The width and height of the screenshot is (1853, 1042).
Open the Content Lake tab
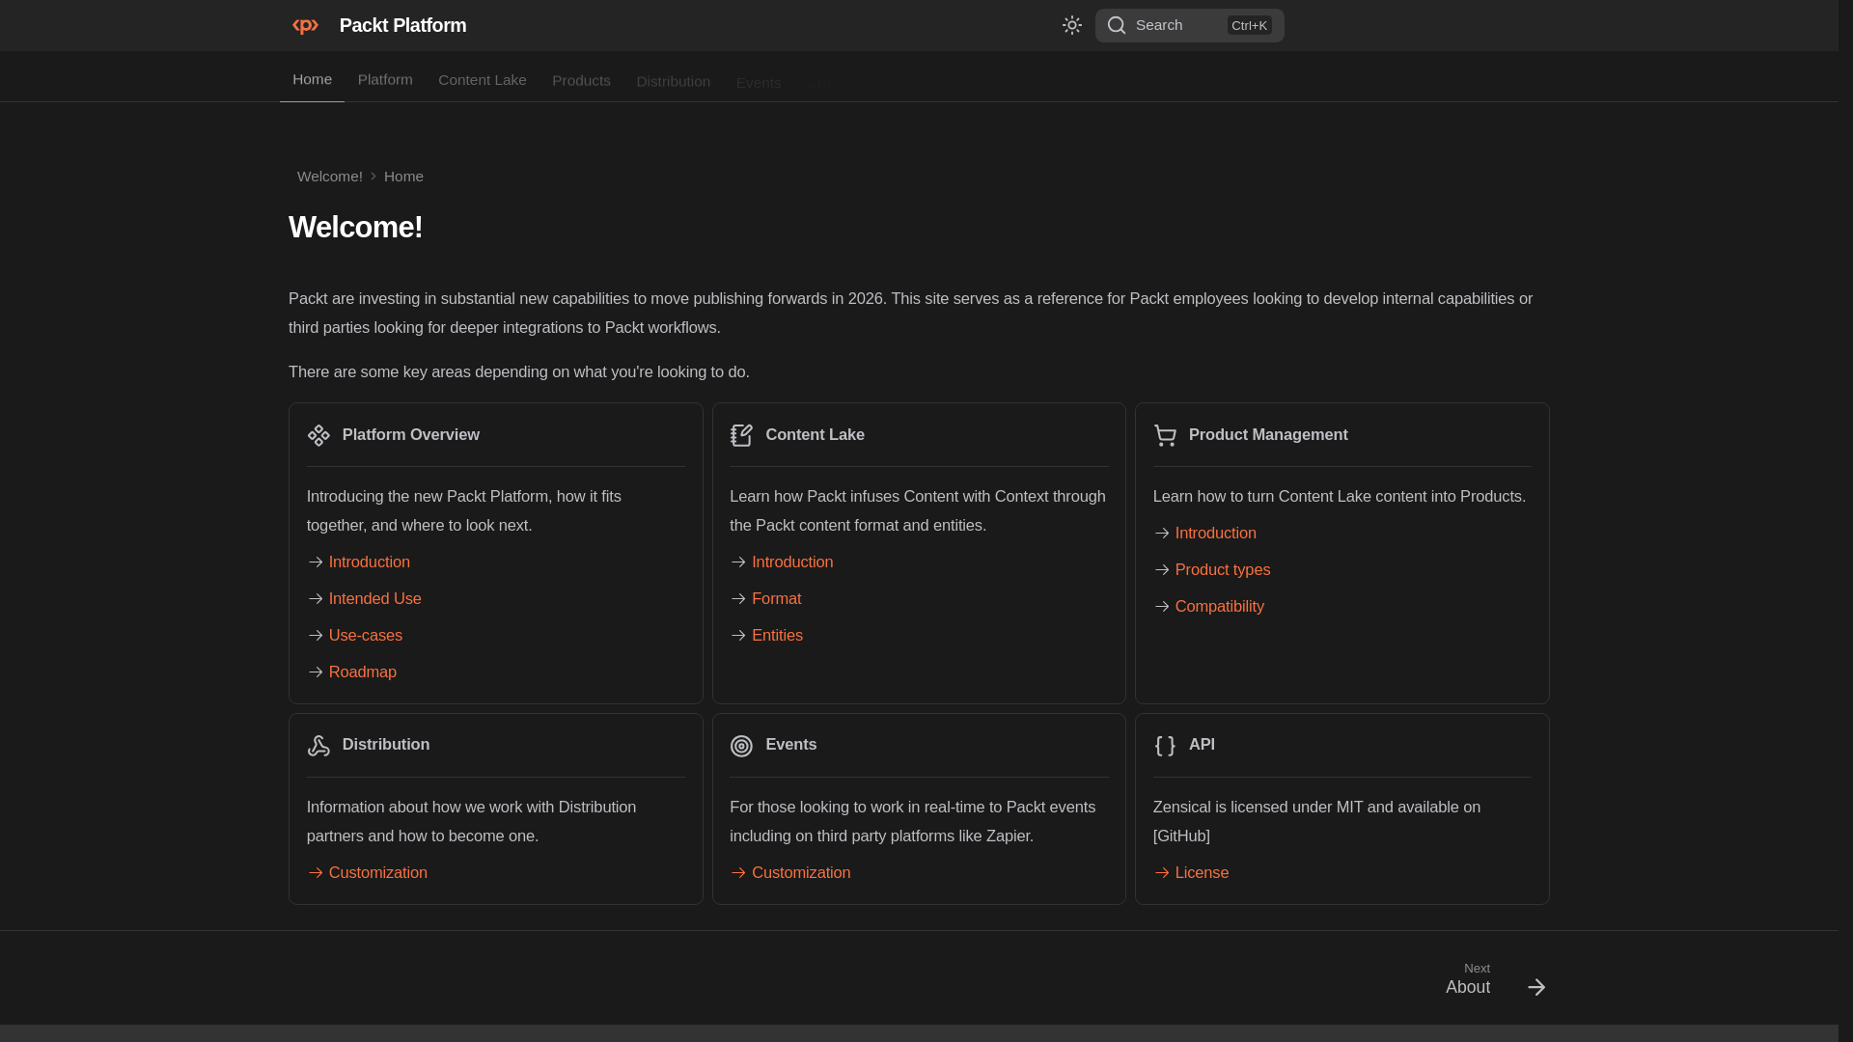pos(483,80)
